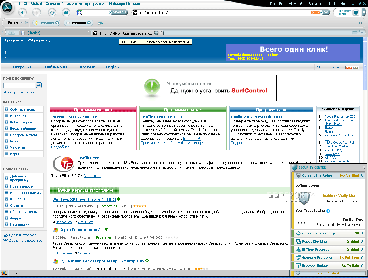Click the site search input field
Image resolution: width=368 pixels, height=278 pixels.
click(x=19, y=85)
